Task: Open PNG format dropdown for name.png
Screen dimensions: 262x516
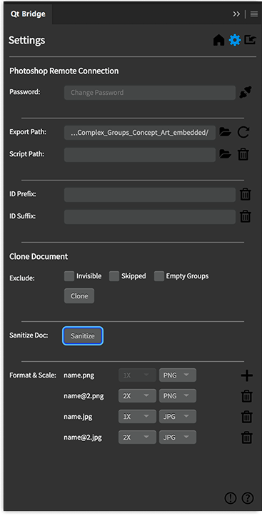Action: point(178,375)
